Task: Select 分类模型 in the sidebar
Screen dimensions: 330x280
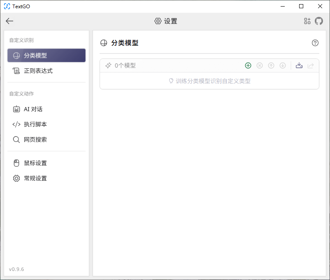Action: (x=46, y=56)
